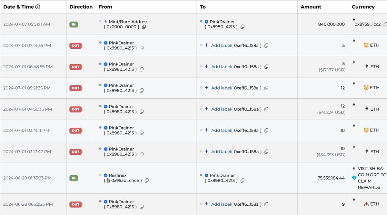387x215 pixels.
Task: Add label for To address in 07:14:35 PM row
Action: (221, 45)
